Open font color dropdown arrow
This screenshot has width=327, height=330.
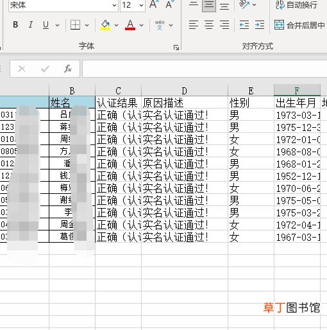(x=141, y=25)
